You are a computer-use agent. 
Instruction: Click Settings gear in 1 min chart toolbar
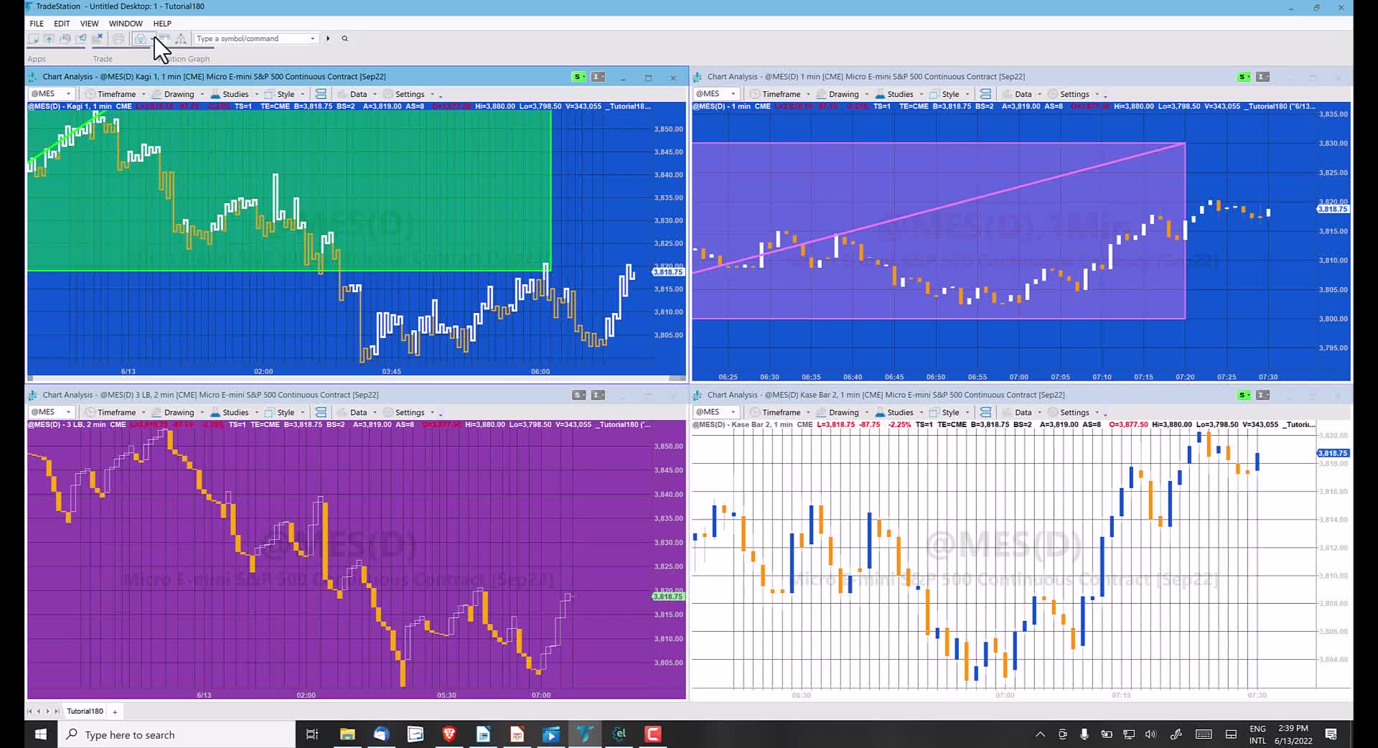click(x=1053, y=94)
